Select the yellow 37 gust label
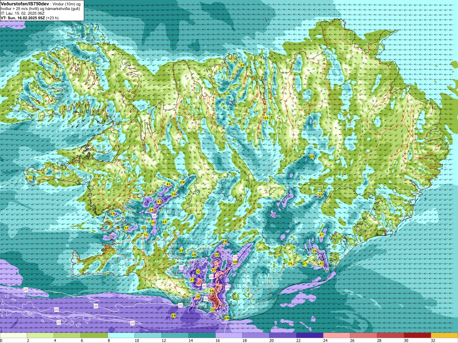Screen dimensions: 458x343 (192, 280)
